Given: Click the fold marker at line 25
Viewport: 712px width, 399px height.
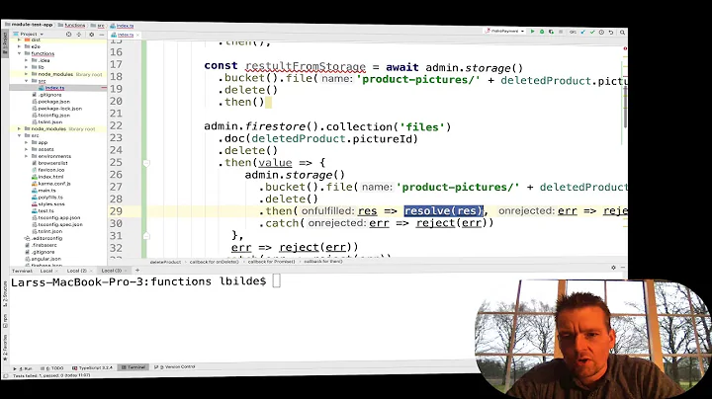Looking at the screenshot, I should [x=146, y=163].
